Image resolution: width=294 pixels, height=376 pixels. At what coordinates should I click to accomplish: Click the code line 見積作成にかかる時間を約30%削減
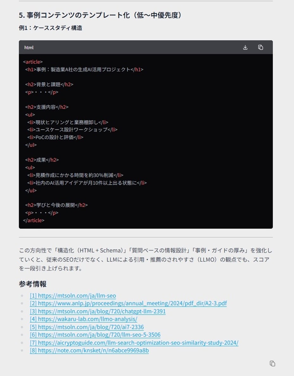coord(75,175)
